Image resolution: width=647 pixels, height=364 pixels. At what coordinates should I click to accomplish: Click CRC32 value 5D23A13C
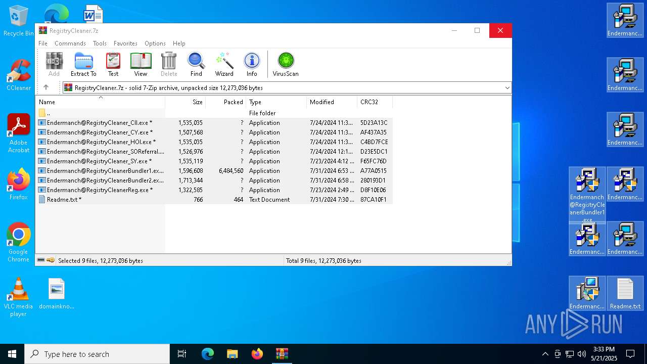point(374,123)
